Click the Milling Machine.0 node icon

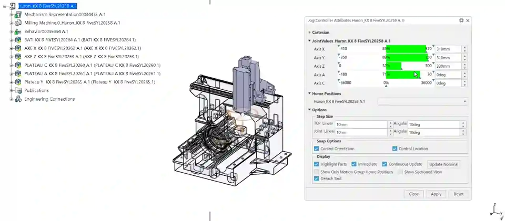[x=18, y=23]
